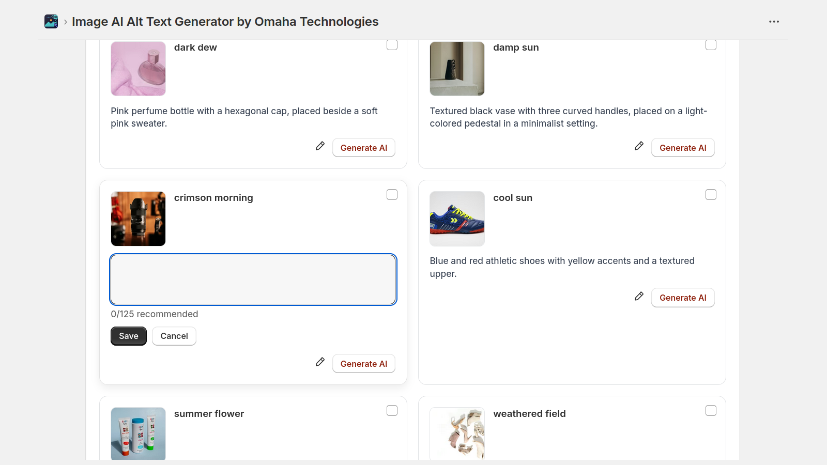The width and height of the screenshot is (827, 465).
Task: Open the crimson morning lens thumbnail
Action: tap(138, 219)
